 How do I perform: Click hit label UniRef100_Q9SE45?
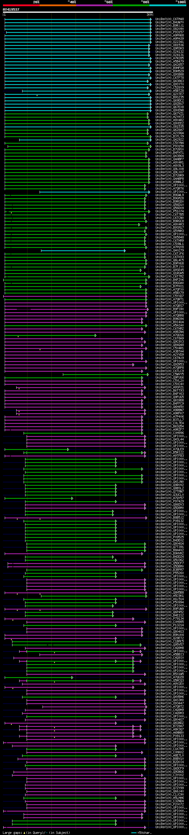[x=170, y=270]
